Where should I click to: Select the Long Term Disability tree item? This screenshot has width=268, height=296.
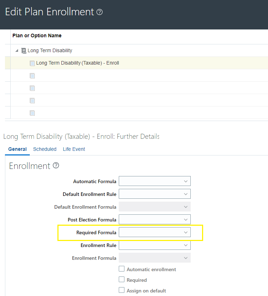[x=50, y=50]
